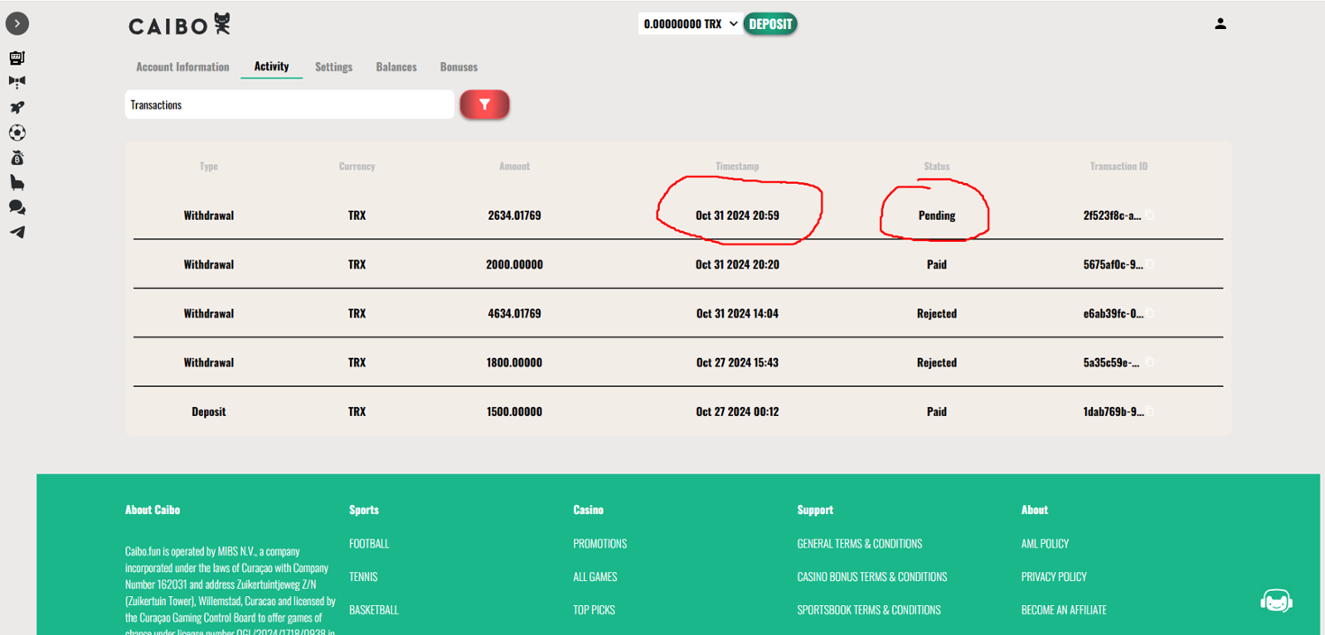Copy transaction ID starting with 2f523f8c
The image size is (1325, 635).
(1150, 215)
